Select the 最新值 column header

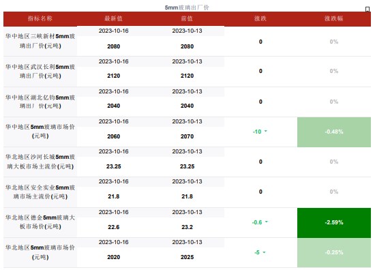pyautogui.click(x=113, y=18)
